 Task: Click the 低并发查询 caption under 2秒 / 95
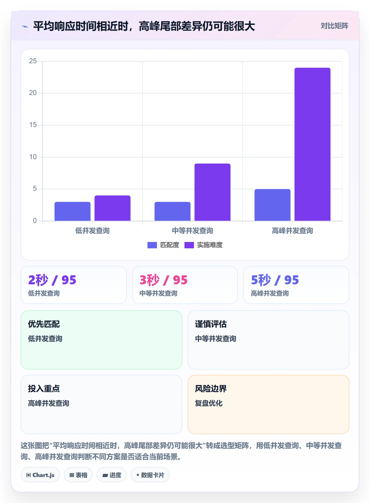pos(44,293)
